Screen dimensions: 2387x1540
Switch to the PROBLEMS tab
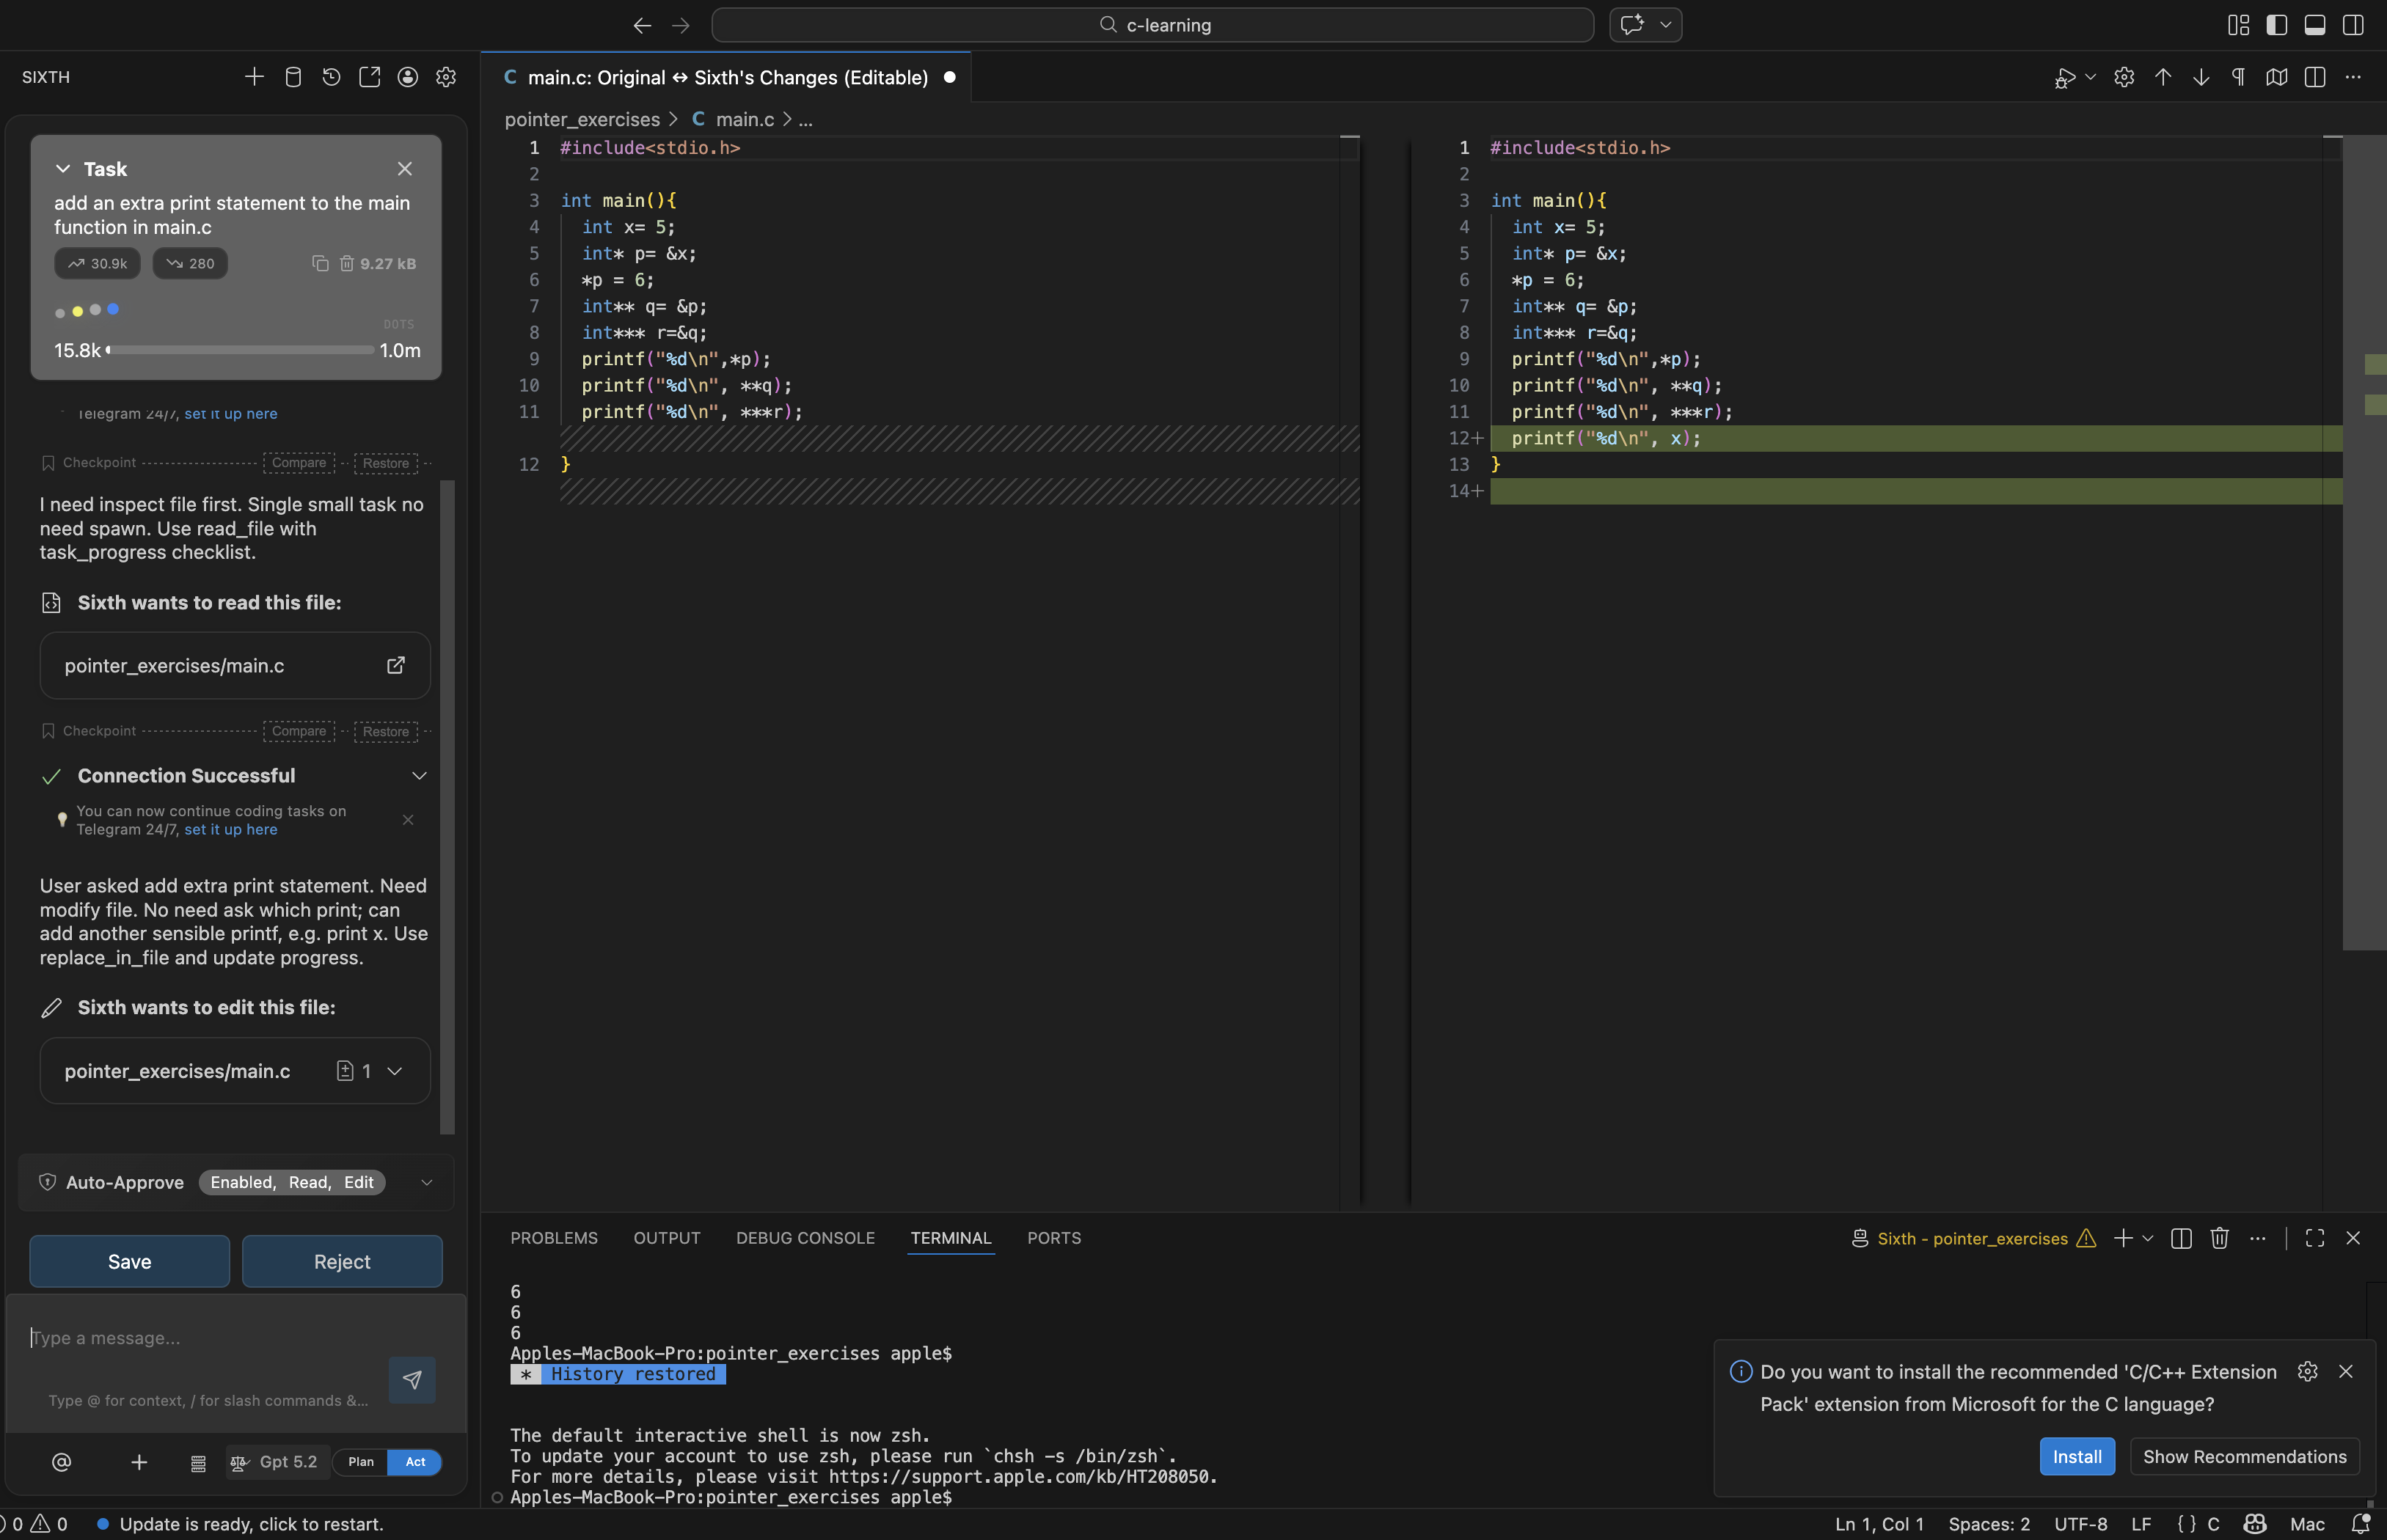pos(554,1238)
